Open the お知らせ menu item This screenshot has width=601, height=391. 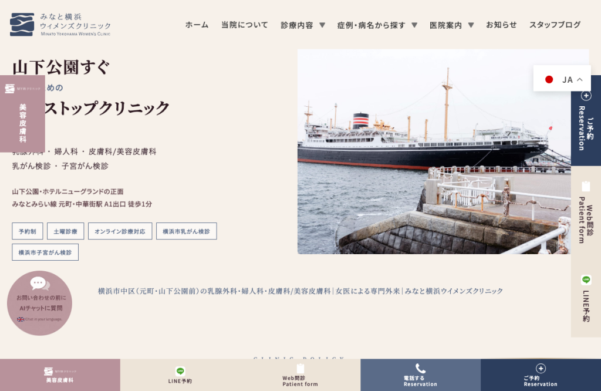click(501, 25)
